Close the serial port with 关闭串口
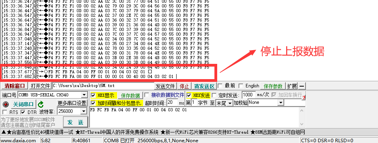 pos(24,104)
